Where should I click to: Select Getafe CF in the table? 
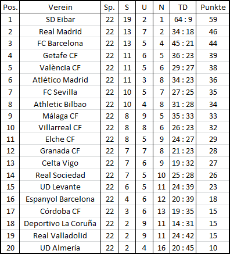[x=60, y=55]
